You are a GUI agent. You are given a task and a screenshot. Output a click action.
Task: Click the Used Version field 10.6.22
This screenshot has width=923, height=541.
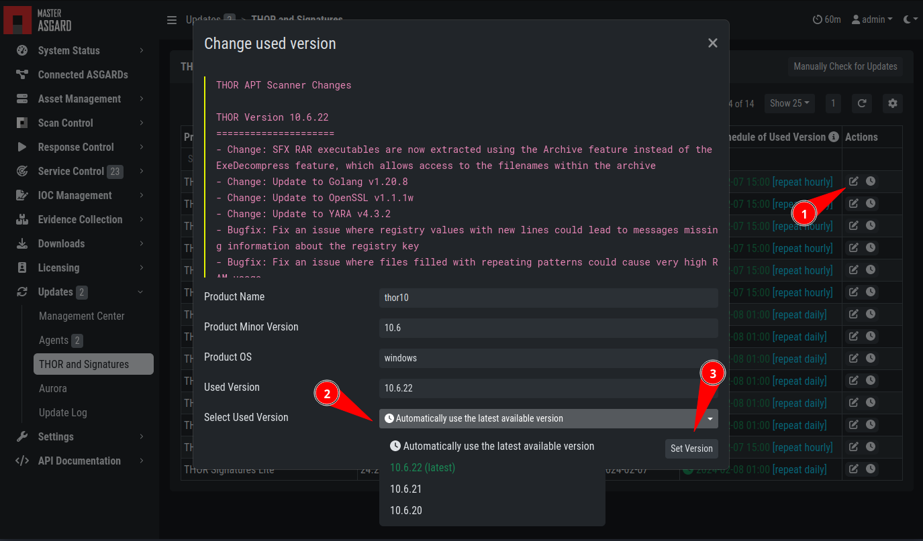coord(548,388)
